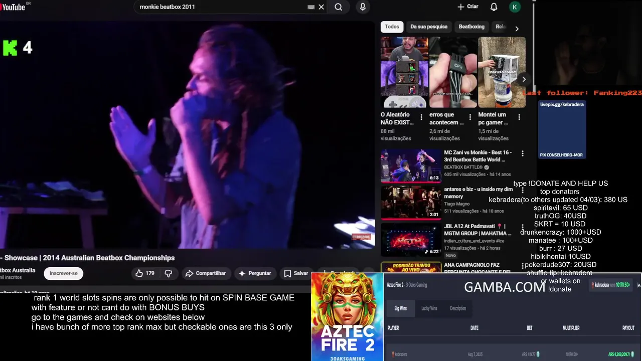Like the video with 179 likes
The width and height of the screenshot is (642, 361).
(x=144, y=273)
